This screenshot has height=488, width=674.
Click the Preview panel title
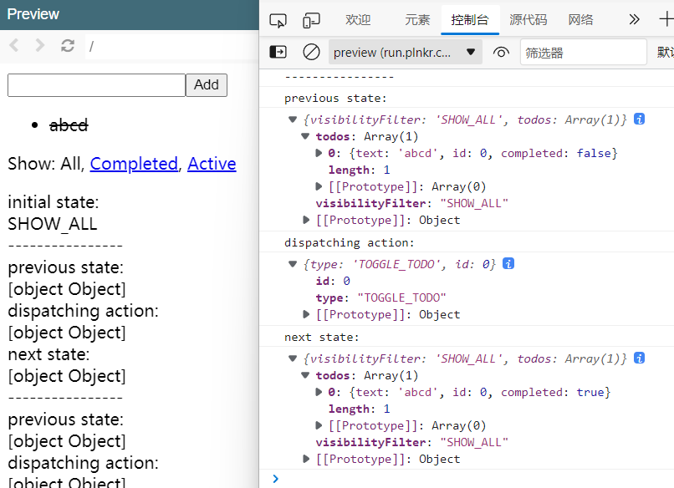coord(33,14)
